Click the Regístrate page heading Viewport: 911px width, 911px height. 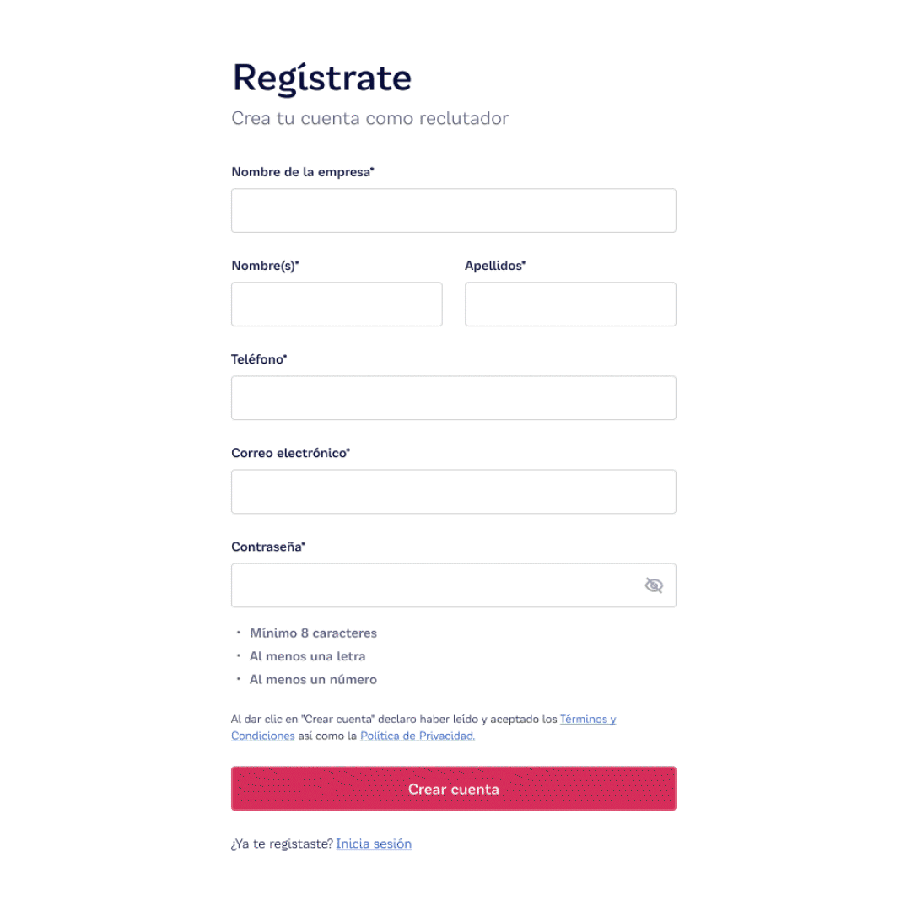click(x=322, y=78)
